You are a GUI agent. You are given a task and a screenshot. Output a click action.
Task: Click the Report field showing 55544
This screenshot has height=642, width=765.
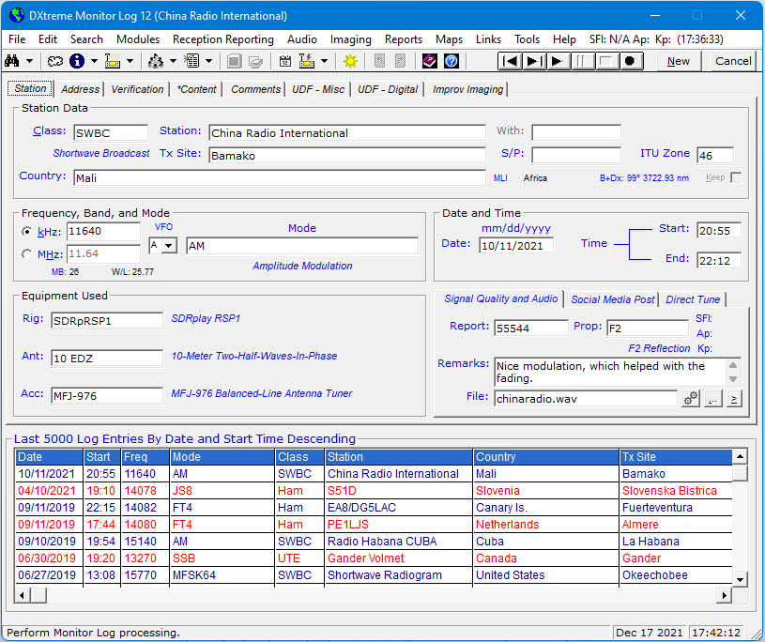pos(531,329)
